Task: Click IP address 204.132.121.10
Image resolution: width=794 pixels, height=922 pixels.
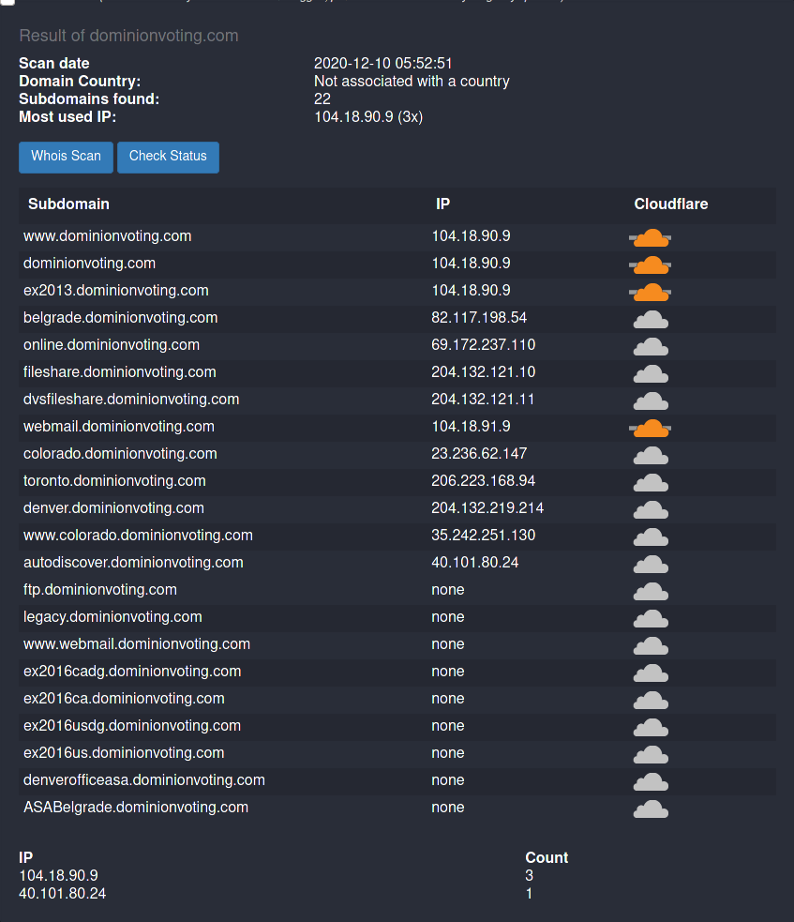Action: (483, 371)
